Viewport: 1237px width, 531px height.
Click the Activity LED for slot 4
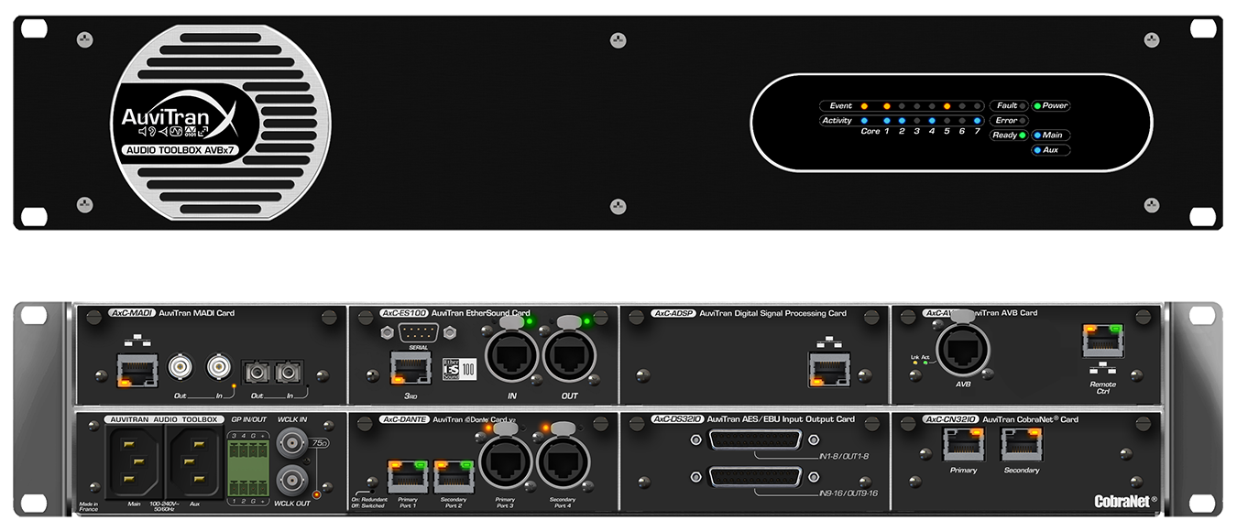click(932, 121)
